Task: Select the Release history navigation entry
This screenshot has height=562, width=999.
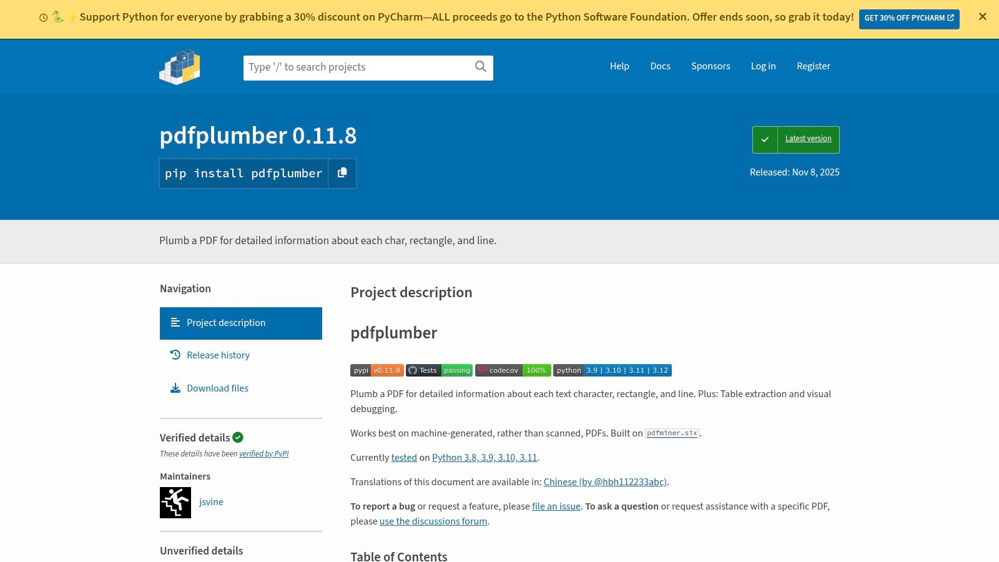Action: pyautogui.click(x=218, y=355)
